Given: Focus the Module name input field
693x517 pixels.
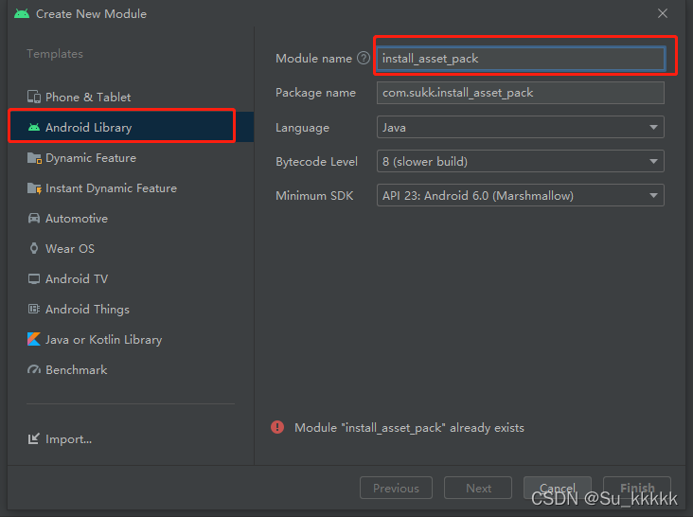Looking at the screenshot, I should pyautogui.click(x=521, y=59).
